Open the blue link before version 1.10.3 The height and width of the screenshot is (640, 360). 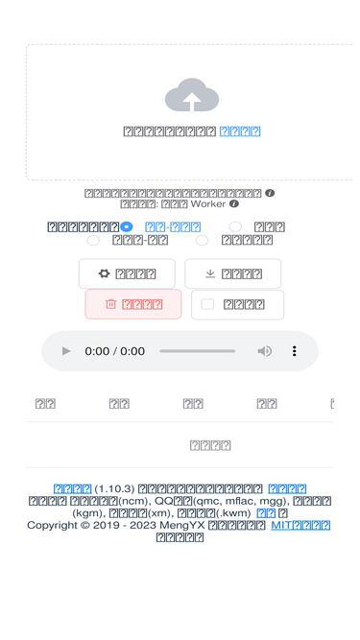(72, 488)
